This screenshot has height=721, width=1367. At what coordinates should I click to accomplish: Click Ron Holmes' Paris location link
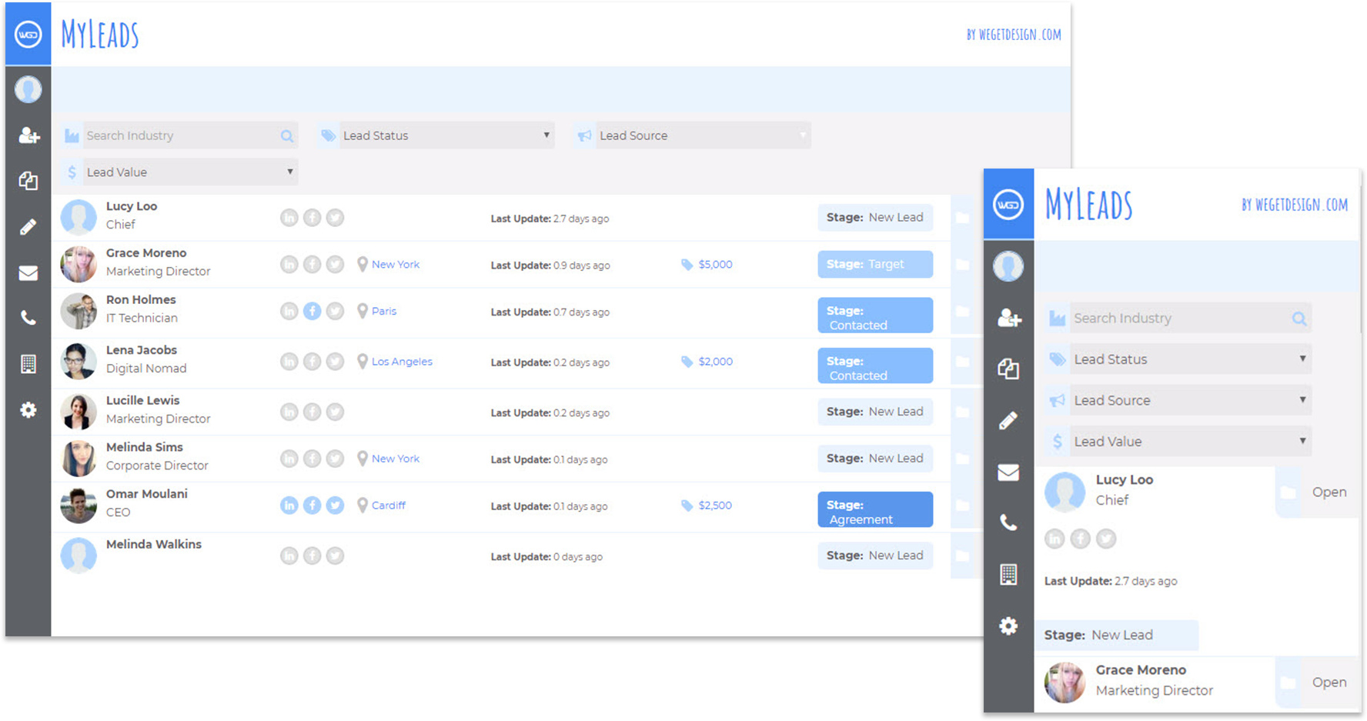[384, 311]
